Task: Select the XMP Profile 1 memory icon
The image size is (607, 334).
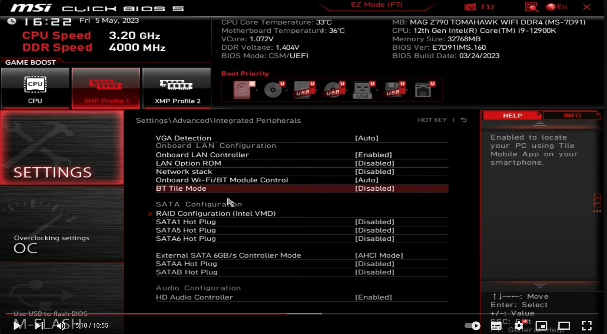Action: 106,89
